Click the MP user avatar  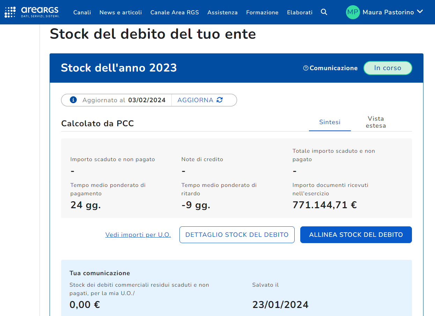(353, 12)
